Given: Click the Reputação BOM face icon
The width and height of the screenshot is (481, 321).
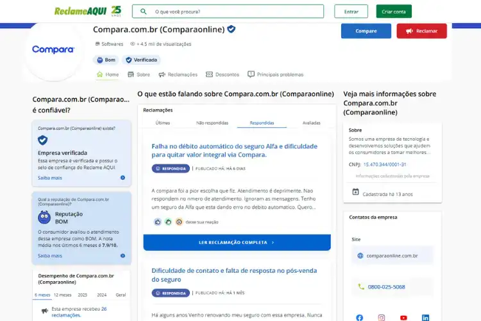Looking at the screenshot, I should (x=44, y=217).
